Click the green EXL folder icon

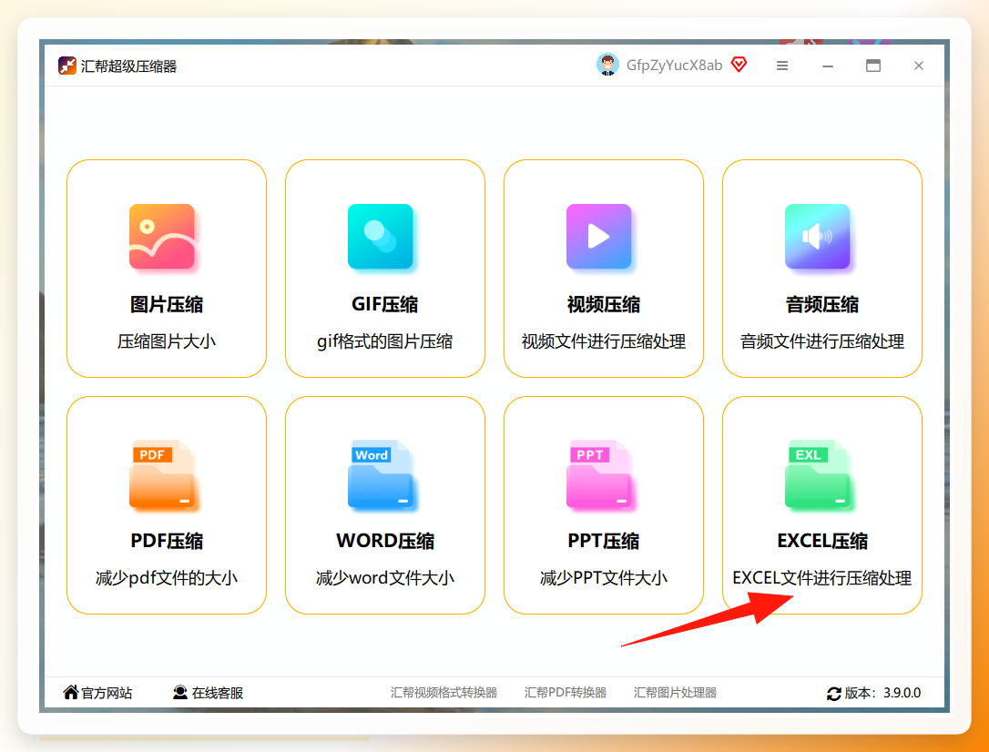coord(818,473)
